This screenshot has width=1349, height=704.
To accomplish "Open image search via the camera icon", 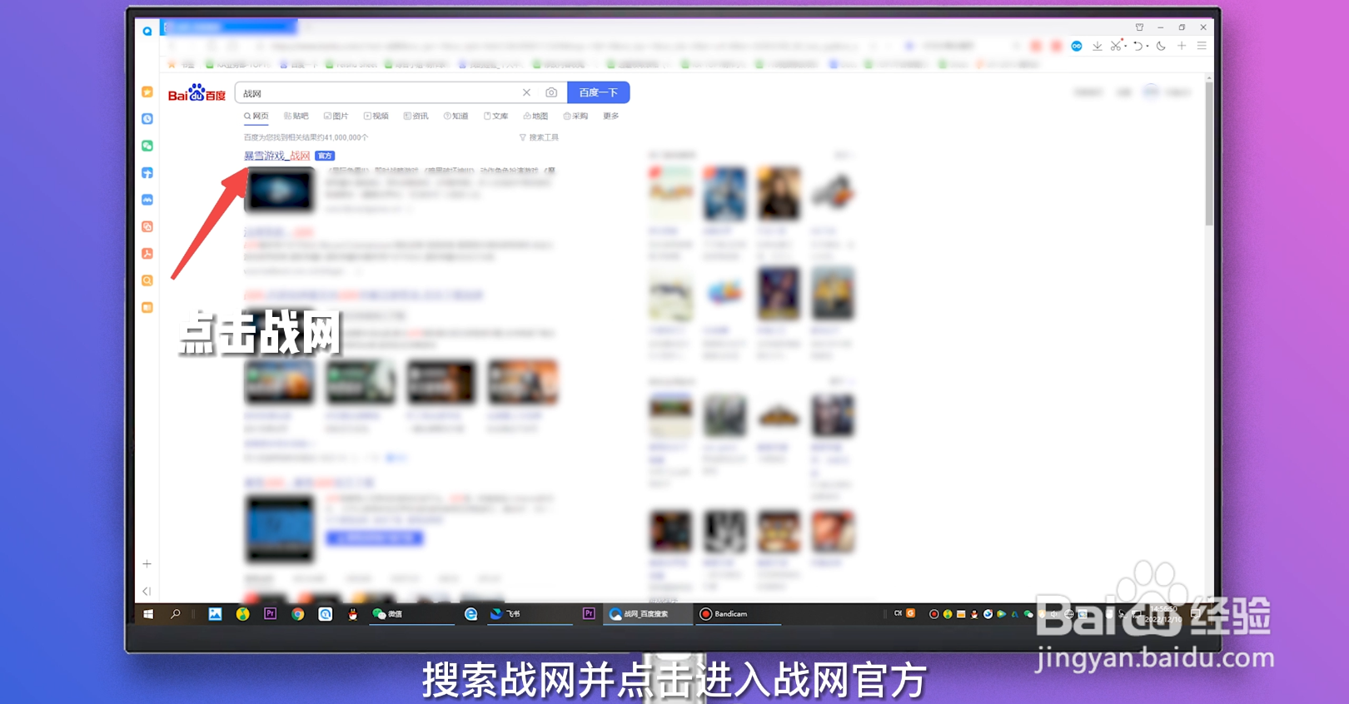I will [x=551, y=93].
